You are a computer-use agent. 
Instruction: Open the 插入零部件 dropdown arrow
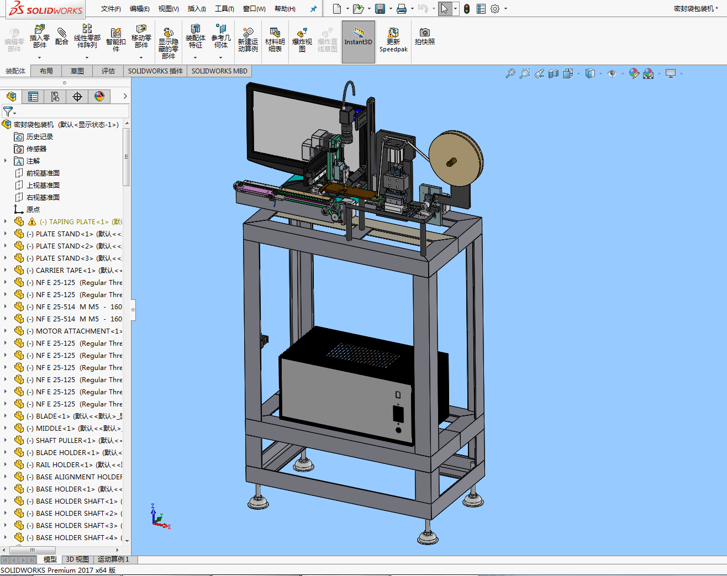click(39, 57)
